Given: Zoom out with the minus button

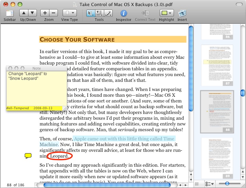Looking at the screenshot, I should (53, 13).
